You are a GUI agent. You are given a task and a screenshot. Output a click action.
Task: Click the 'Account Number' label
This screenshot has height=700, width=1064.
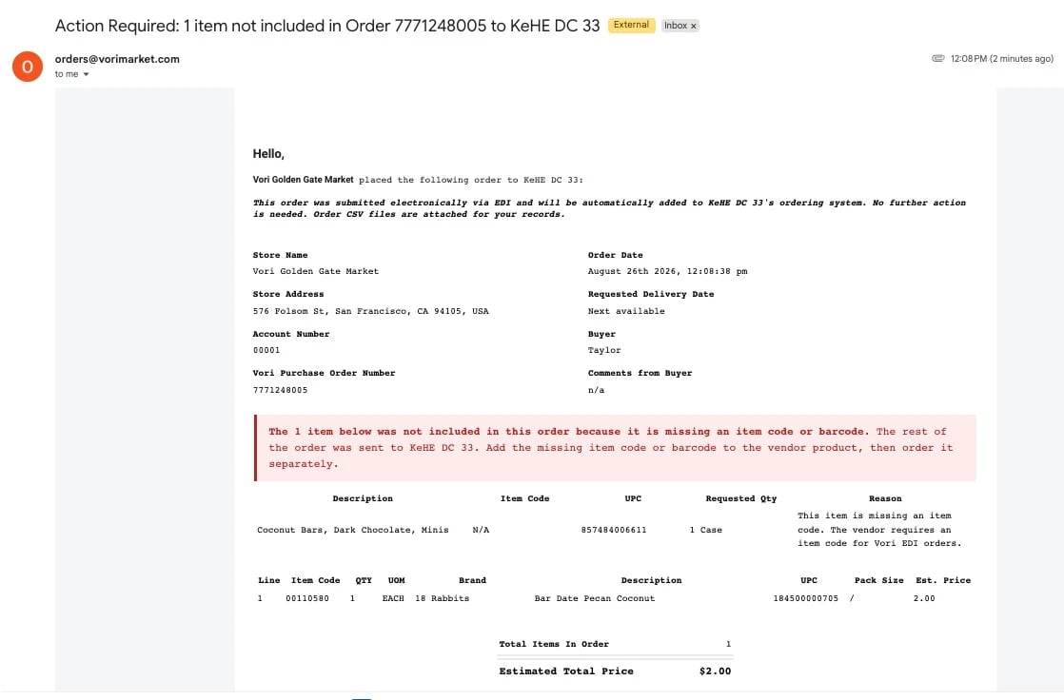coord(291,334)
